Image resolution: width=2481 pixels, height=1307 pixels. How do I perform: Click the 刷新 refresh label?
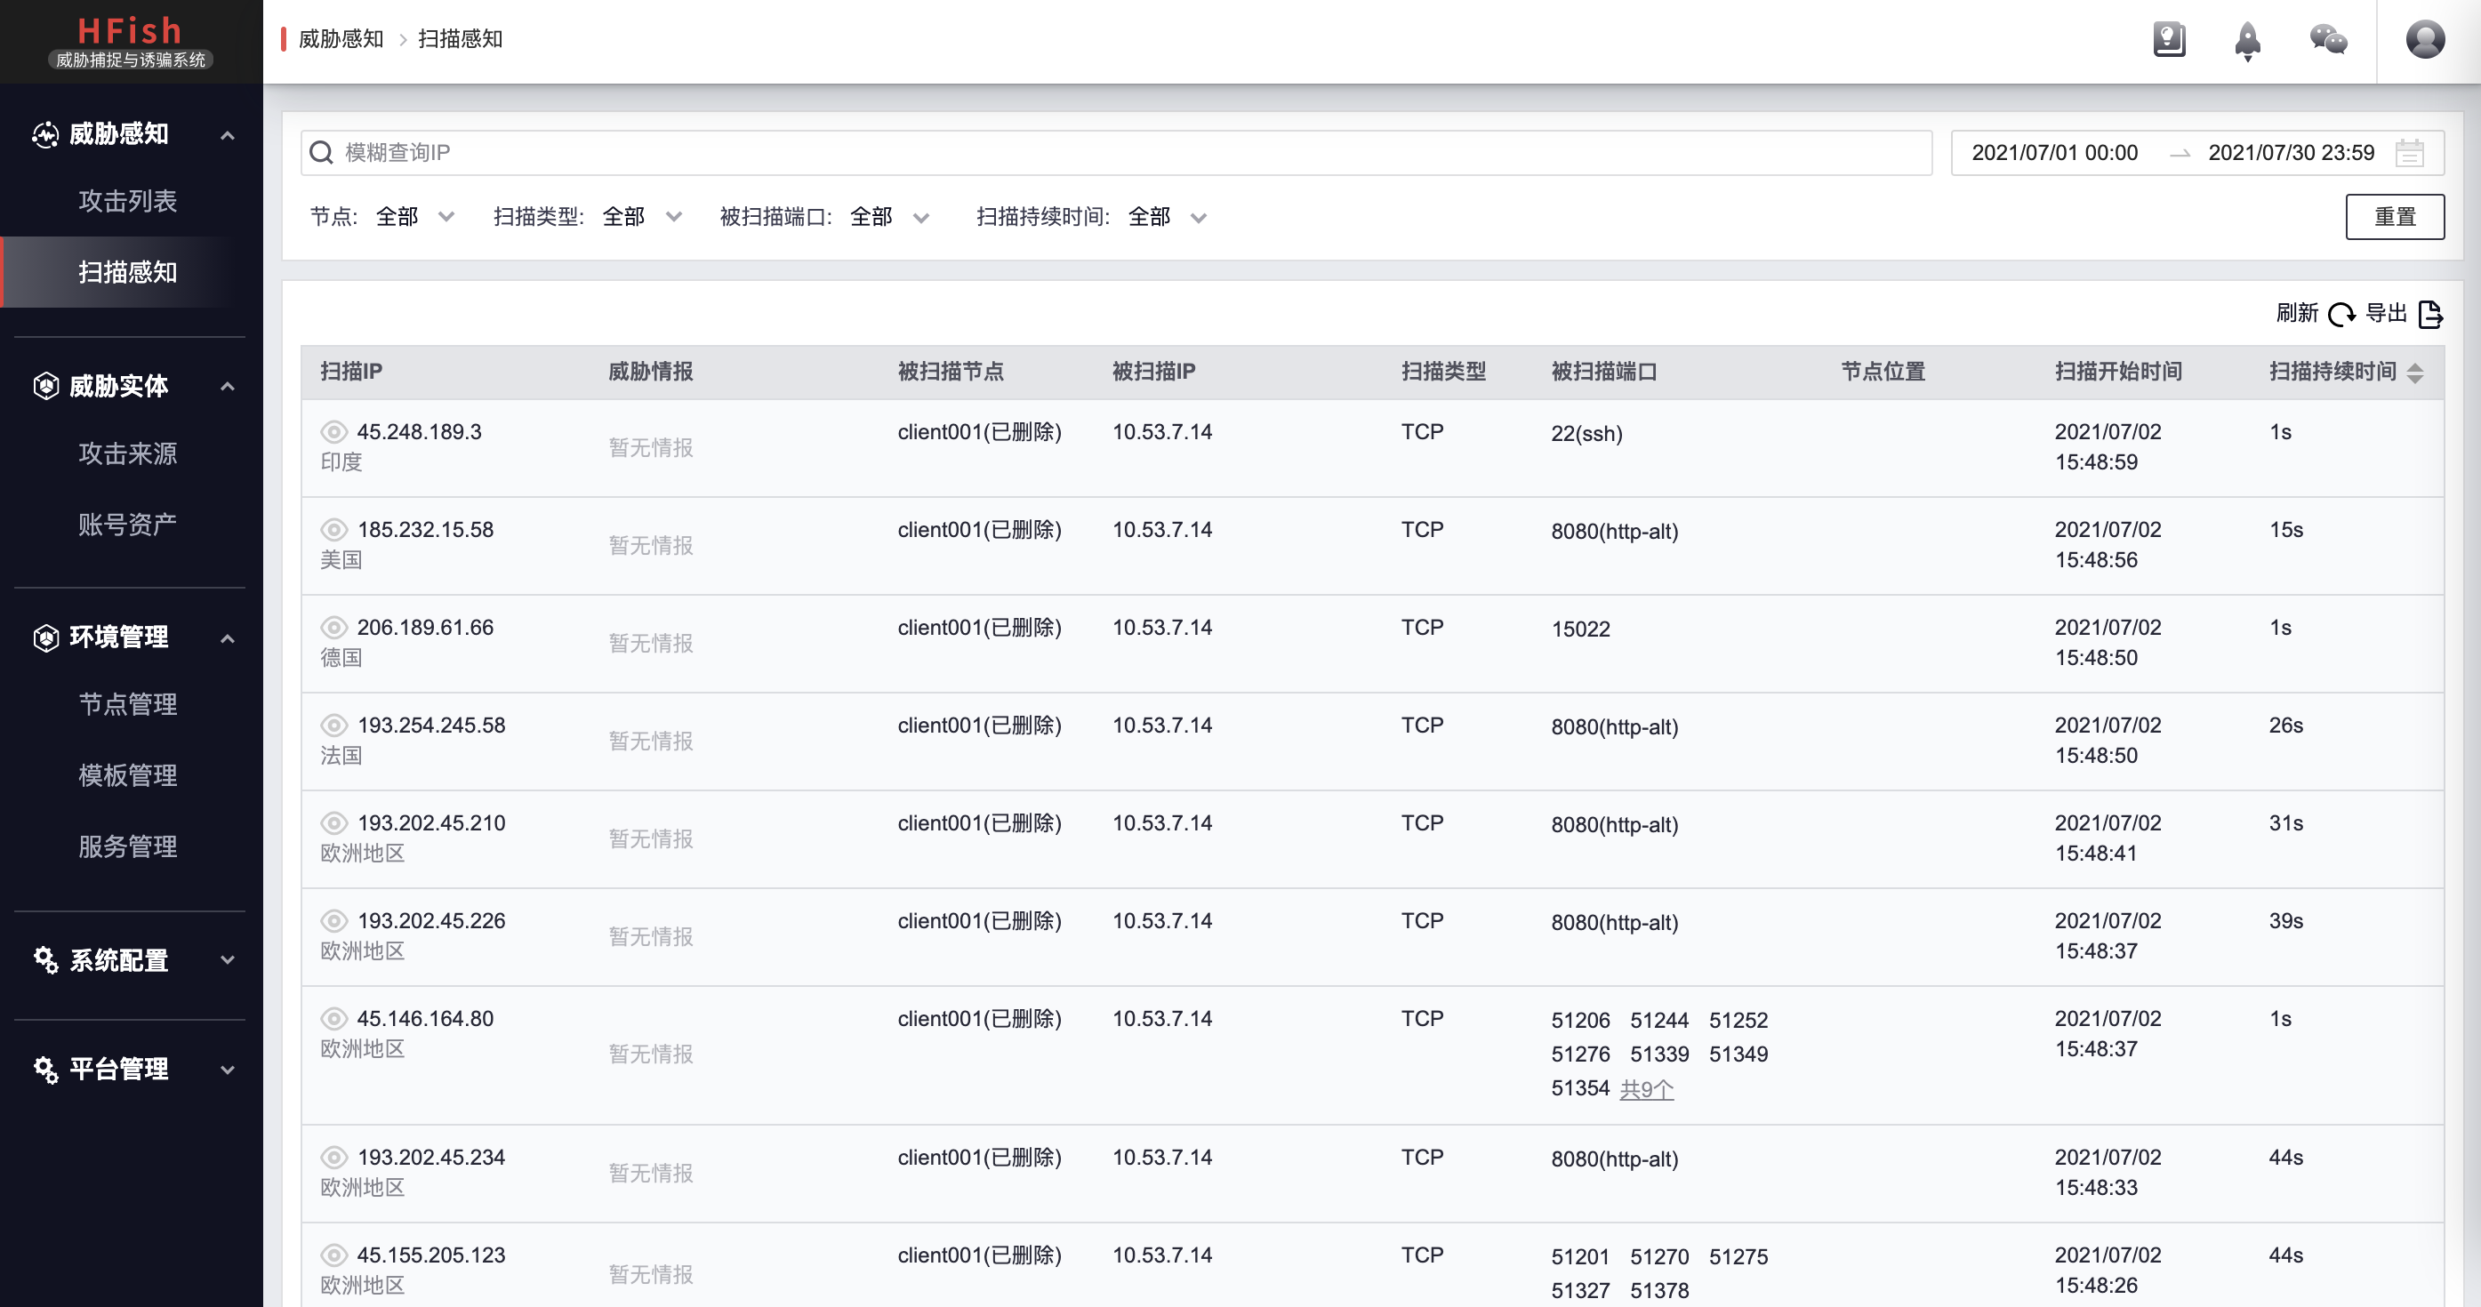2297,313
